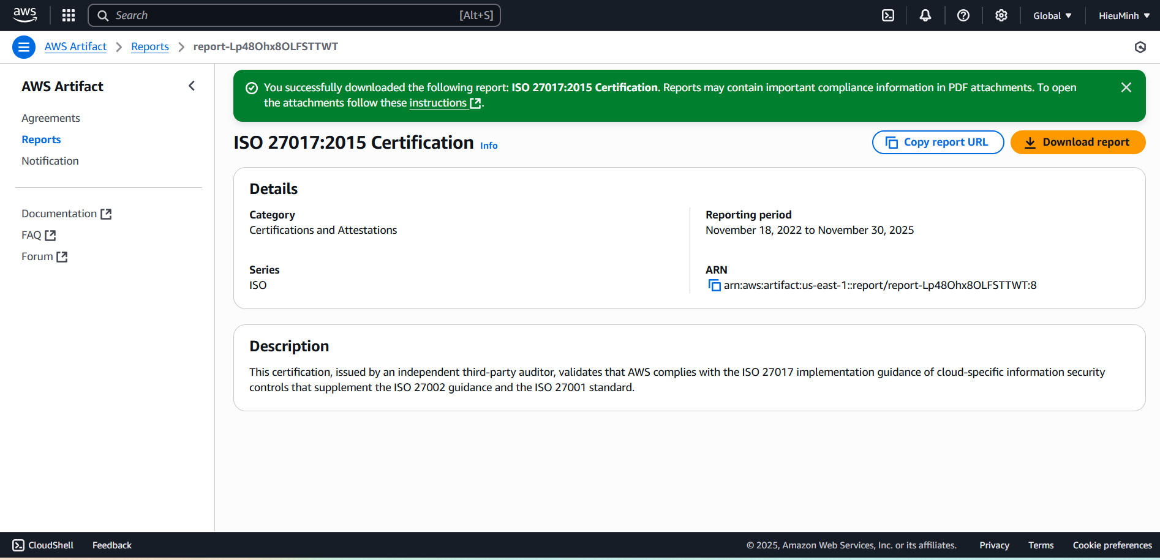Screen dimensions: 1160x560
Task: Open Documentation external link
Action: [66, 214]
